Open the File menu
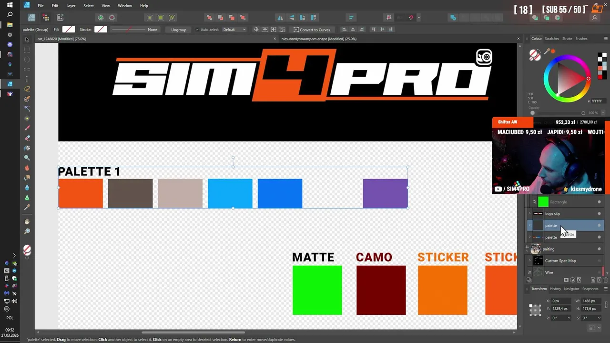The height and width of the screenshot is (343, 610). coord(41,6)
